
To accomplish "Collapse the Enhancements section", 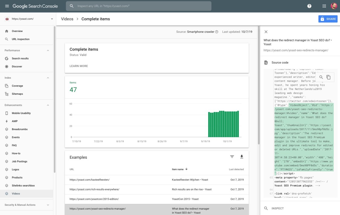I will (48, 105).
